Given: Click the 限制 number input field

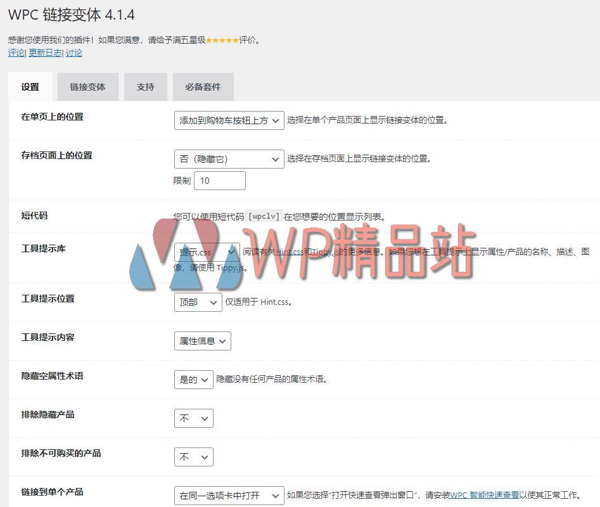Looking at the screenshot, I should 219,180.
